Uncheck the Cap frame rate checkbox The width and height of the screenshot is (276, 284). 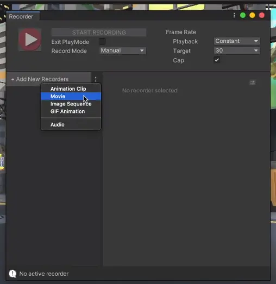(x=217, y=60)
